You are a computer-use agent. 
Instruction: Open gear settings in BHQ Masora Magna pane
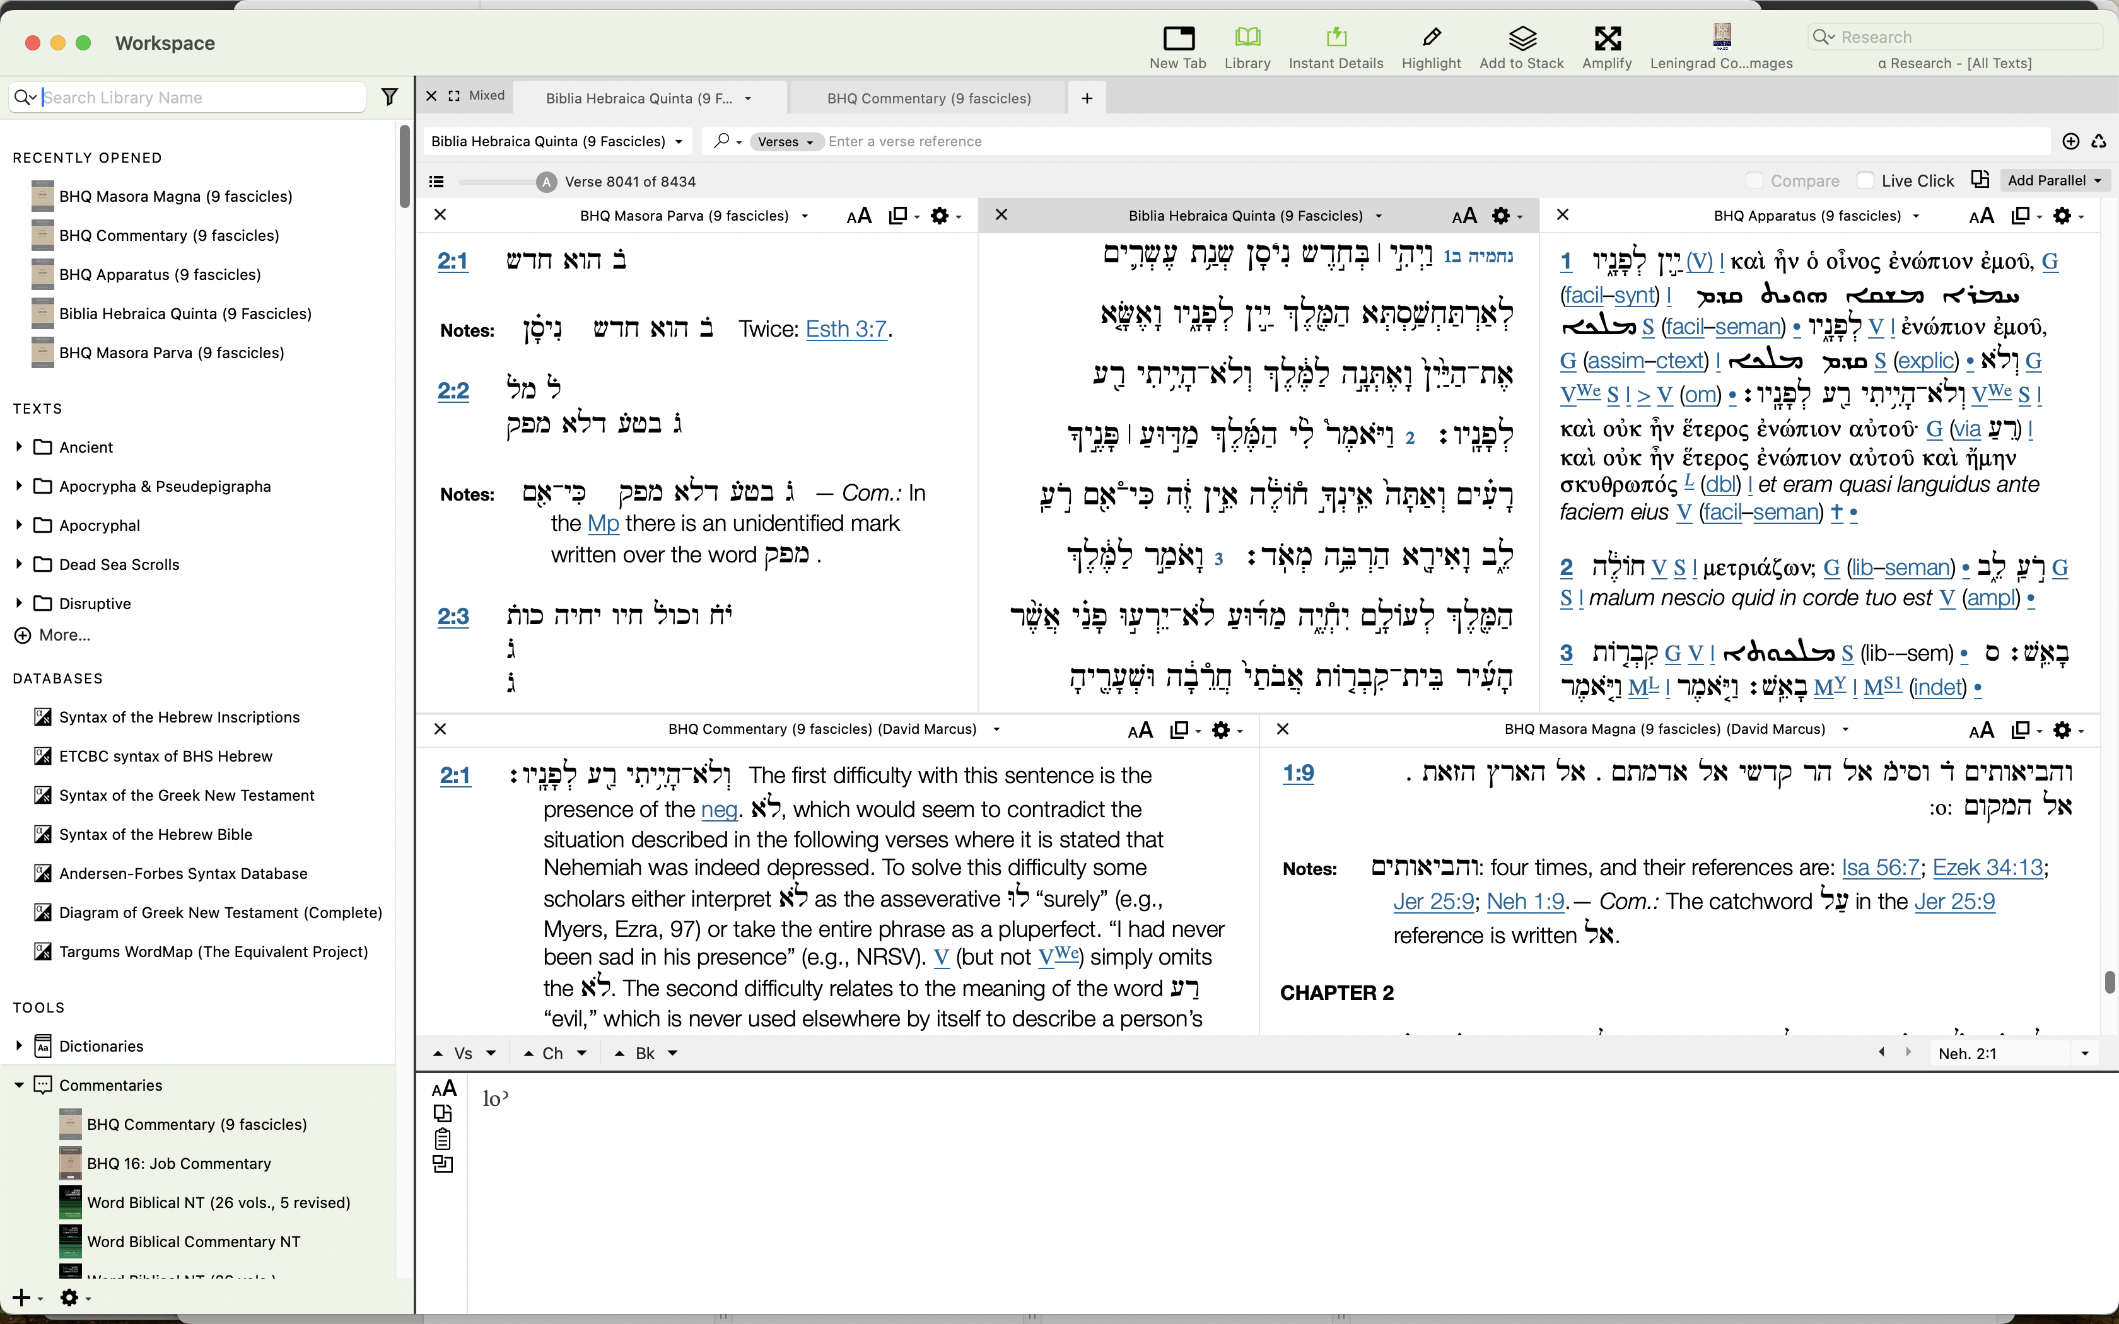[2062, 729]
